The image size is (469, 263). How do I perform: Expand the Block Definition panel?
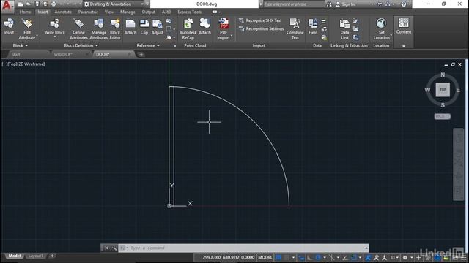(81, 45)
